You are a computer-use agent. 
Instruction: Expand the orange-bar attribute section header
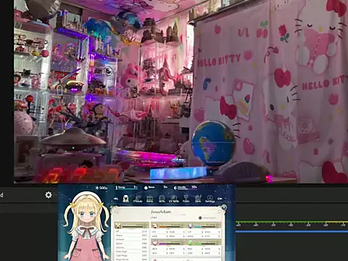[x=168, y=225]
